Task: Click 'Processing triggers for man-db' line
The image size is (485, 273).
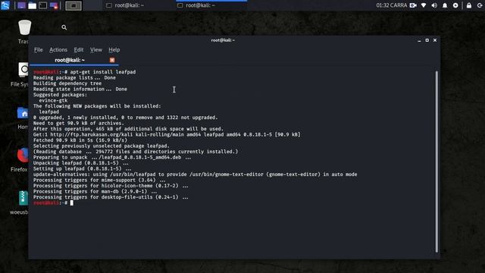Action: [x=95, y=191]
